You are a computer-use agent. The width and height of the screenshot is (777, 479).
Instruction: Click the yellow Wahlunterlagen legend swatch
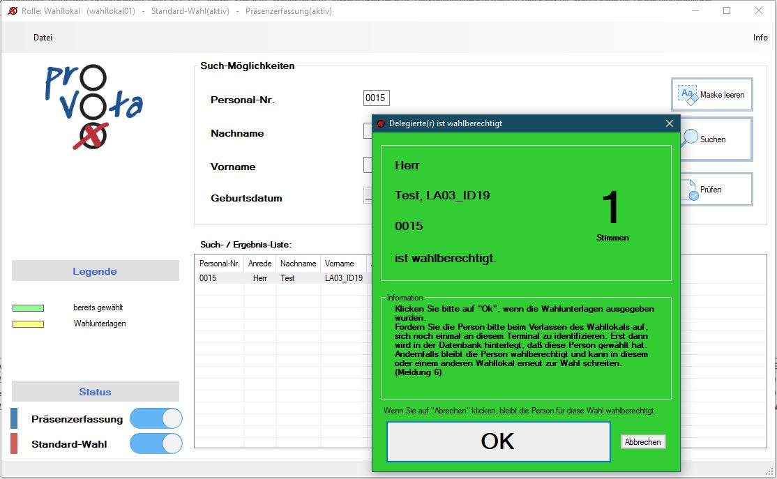pyautogui.click(x=28, y=324)
